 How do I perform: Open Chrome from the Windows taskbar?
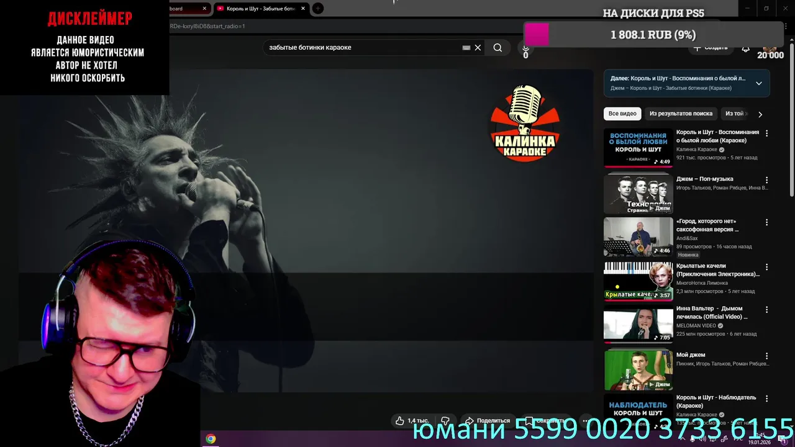coord(211,439)
